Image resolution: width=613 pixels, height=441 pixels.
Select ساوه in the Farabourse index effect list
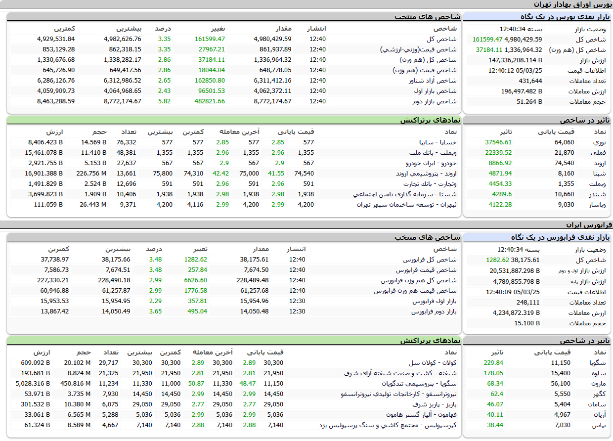pyautogui.click(x=599, y=373)
